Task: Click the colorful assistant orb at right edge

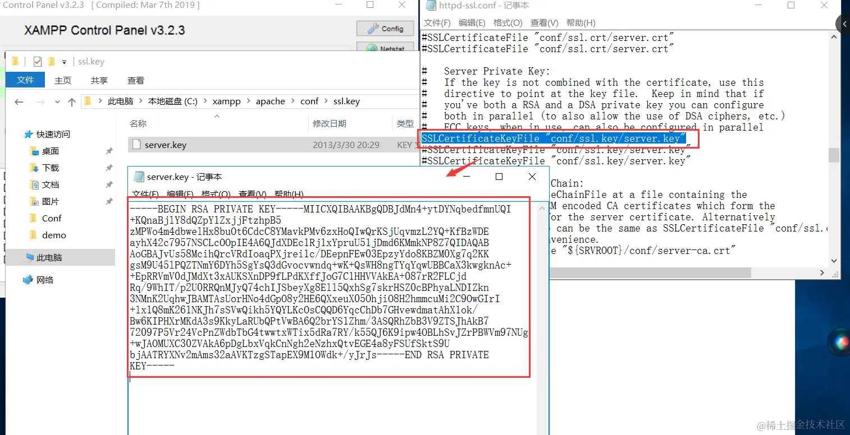Action: tap(841, 341)
